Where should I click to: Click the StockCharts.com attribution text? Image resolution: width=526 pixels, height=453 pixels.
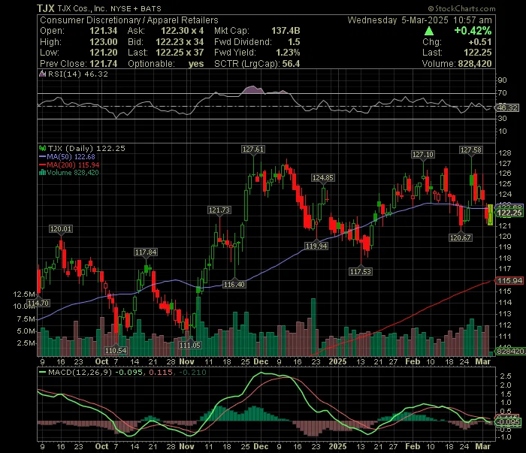pos(461,8)
